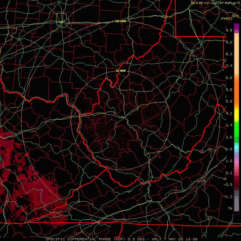241x241 pixels.
Task: Pick the yellow segment of the color bar
Action: coord(236,115)
